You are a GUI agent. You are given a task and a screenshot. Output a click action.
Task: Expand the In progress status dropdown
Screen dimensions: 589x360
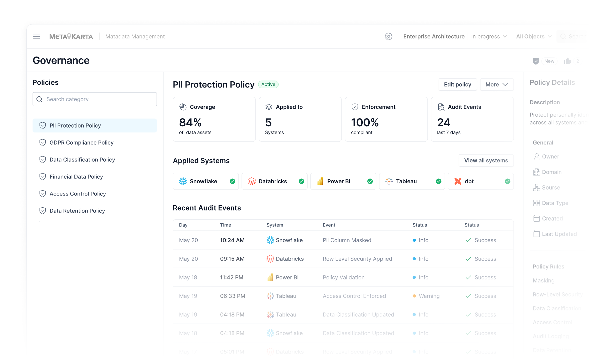489,36
